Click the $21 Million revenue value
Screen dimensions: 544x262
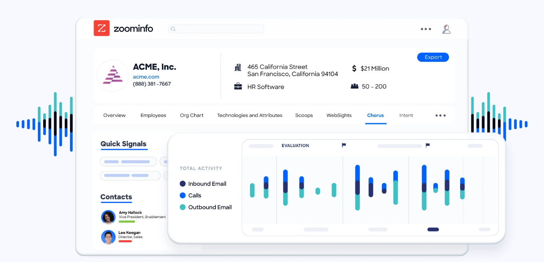click(x=375, y=69)
